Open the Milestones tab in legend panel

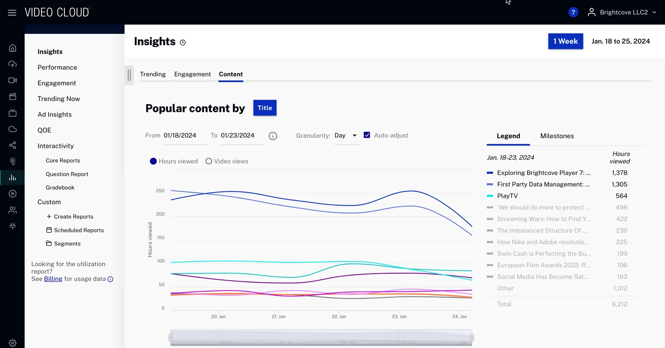point(557,136)
